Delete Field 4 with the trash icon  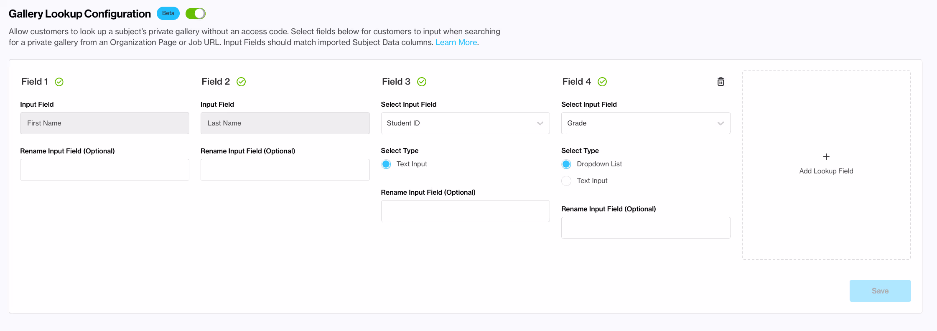click(x=721, y=82)
